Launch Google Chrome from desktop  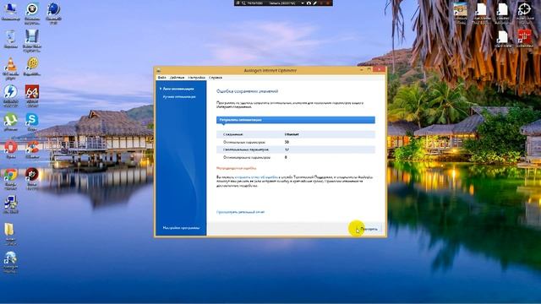tap(11, 178)
